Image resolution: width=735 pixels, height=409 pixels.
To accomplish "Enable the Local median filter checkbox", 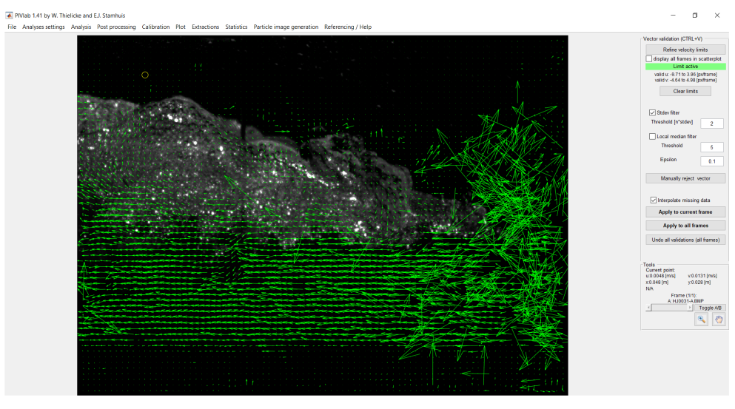I will tap(652, 136).
